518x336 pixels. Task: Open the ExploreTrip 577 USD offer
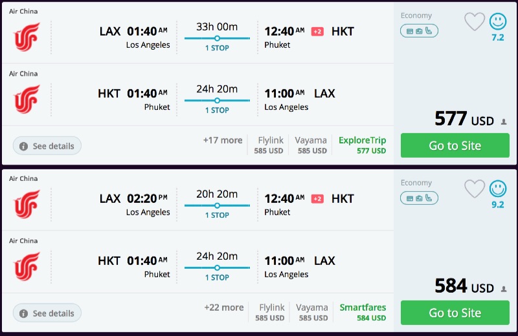(362, 145)
